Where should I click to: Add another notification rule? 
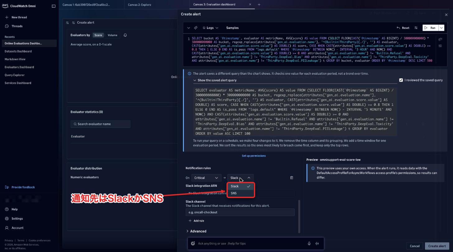[x=196, y=221]
